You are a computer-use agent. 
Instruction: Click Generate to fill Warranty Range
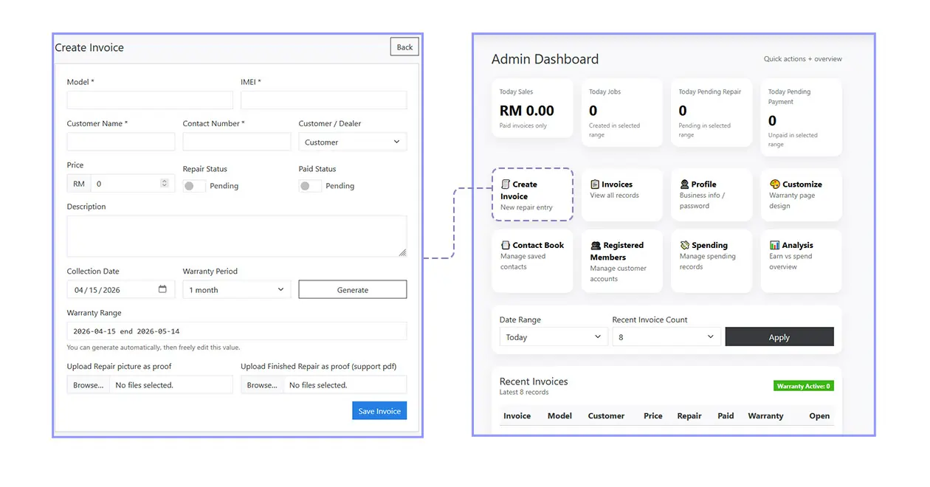(352, 289)
